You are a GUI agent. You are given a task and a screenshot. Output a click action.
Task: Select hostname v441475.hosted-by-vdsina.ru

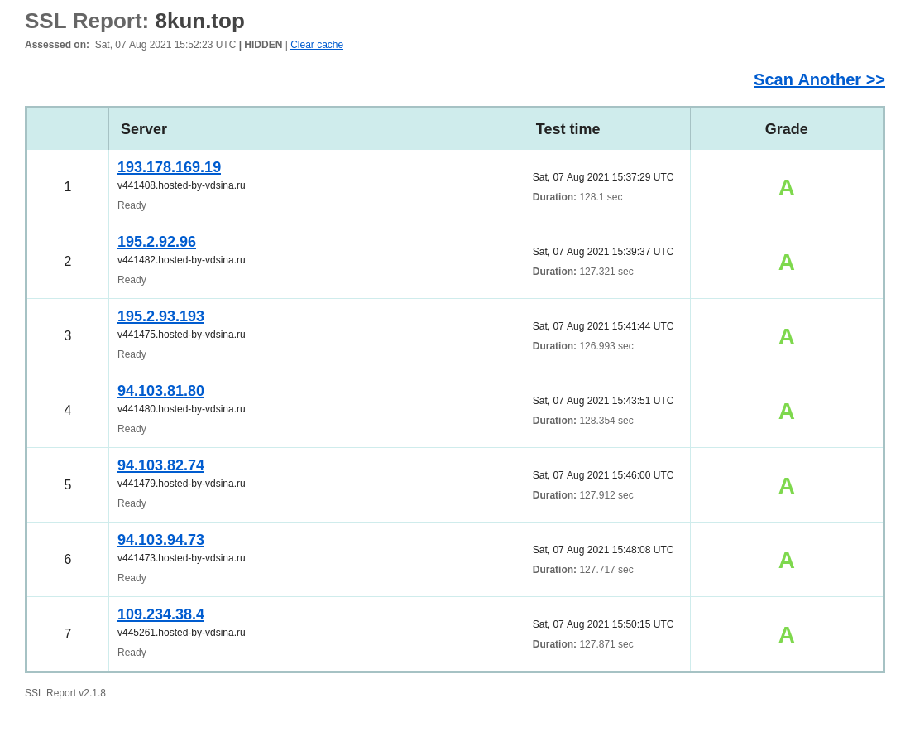[181, 335]
